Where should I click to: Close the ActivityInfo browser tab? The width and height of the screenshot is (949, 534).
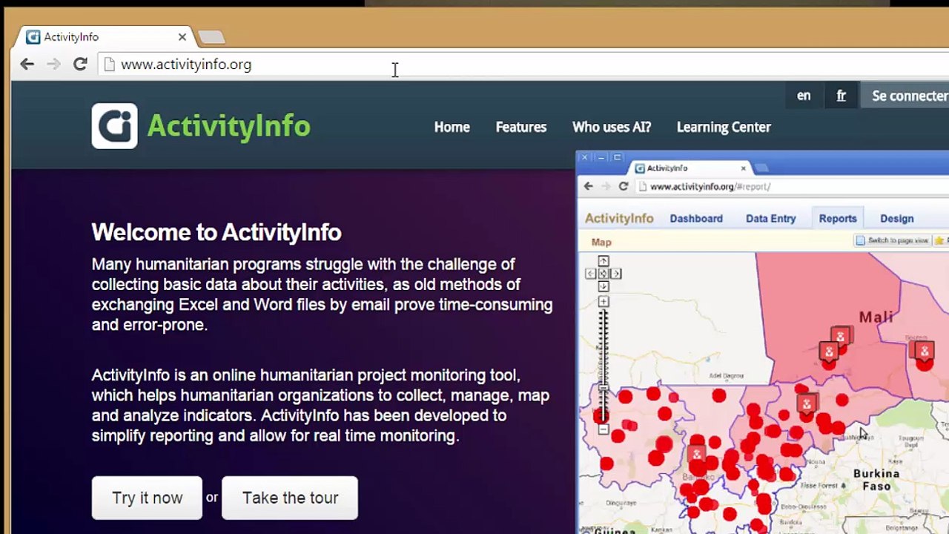coord(182,37)
